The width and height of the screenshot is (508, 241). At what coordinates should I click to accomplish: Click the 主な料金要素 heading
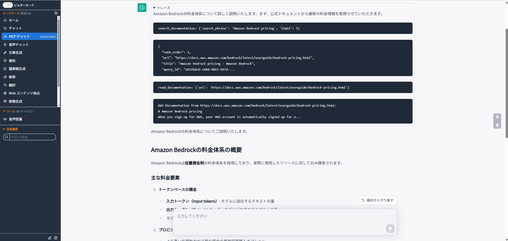pos(165,178)
